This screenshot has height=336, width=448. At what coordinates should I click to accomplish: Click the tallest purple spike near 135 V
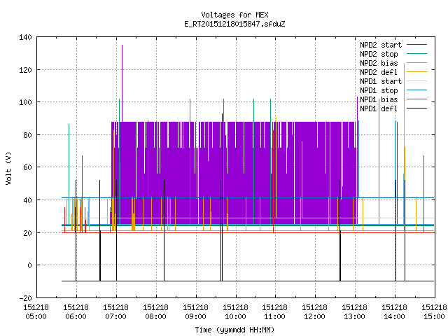[x=122, y=83]
